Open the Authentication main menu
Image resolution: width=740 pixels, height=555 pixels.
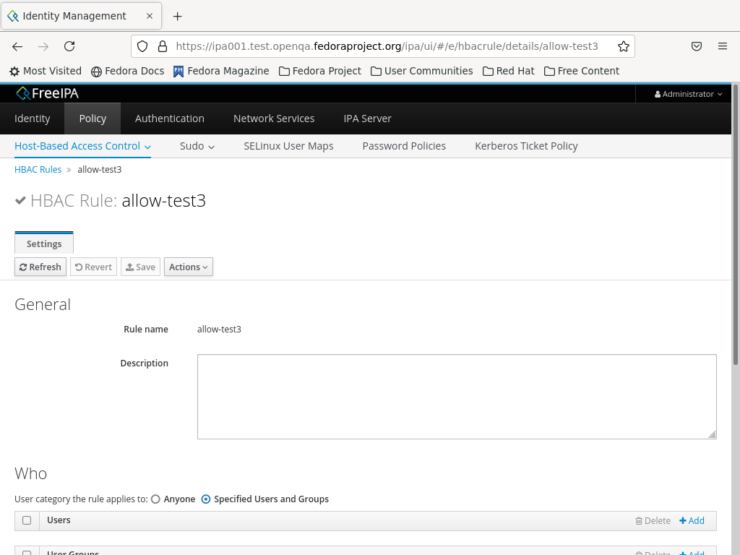[x=169, y=119]
